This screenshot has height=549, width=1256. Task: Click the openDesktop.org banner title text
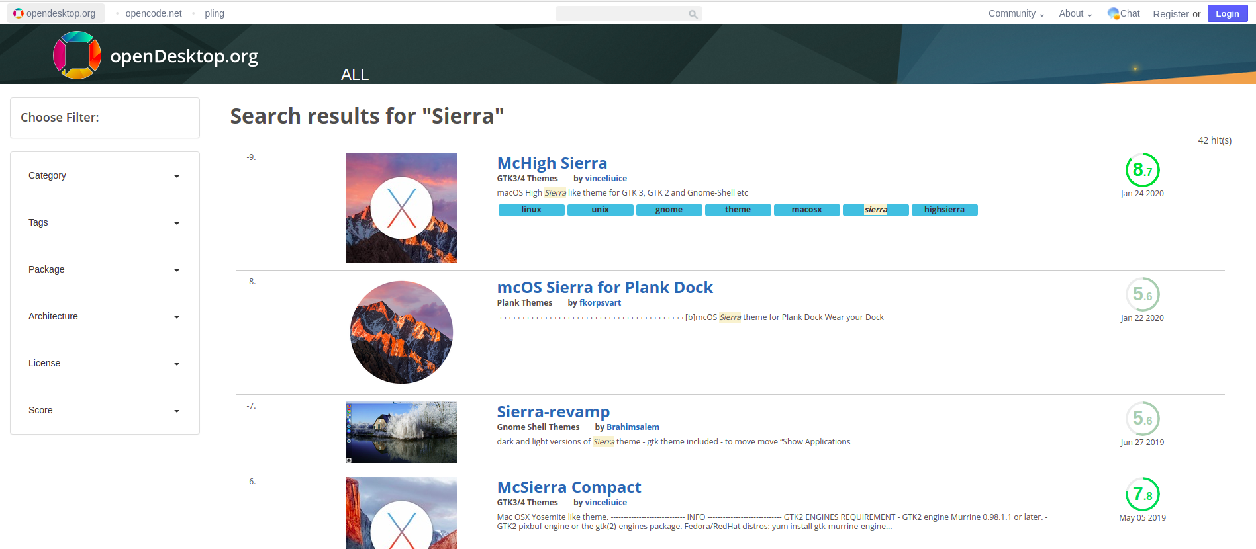184,57
